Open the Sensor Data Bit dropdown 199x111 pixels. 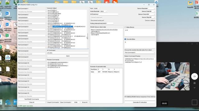[153, 11]
